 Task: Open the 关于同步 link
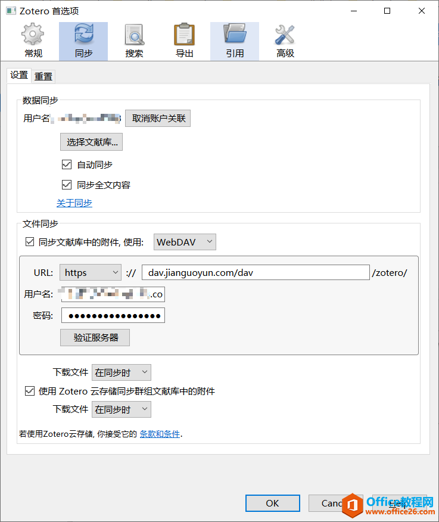tap(74, 203)
